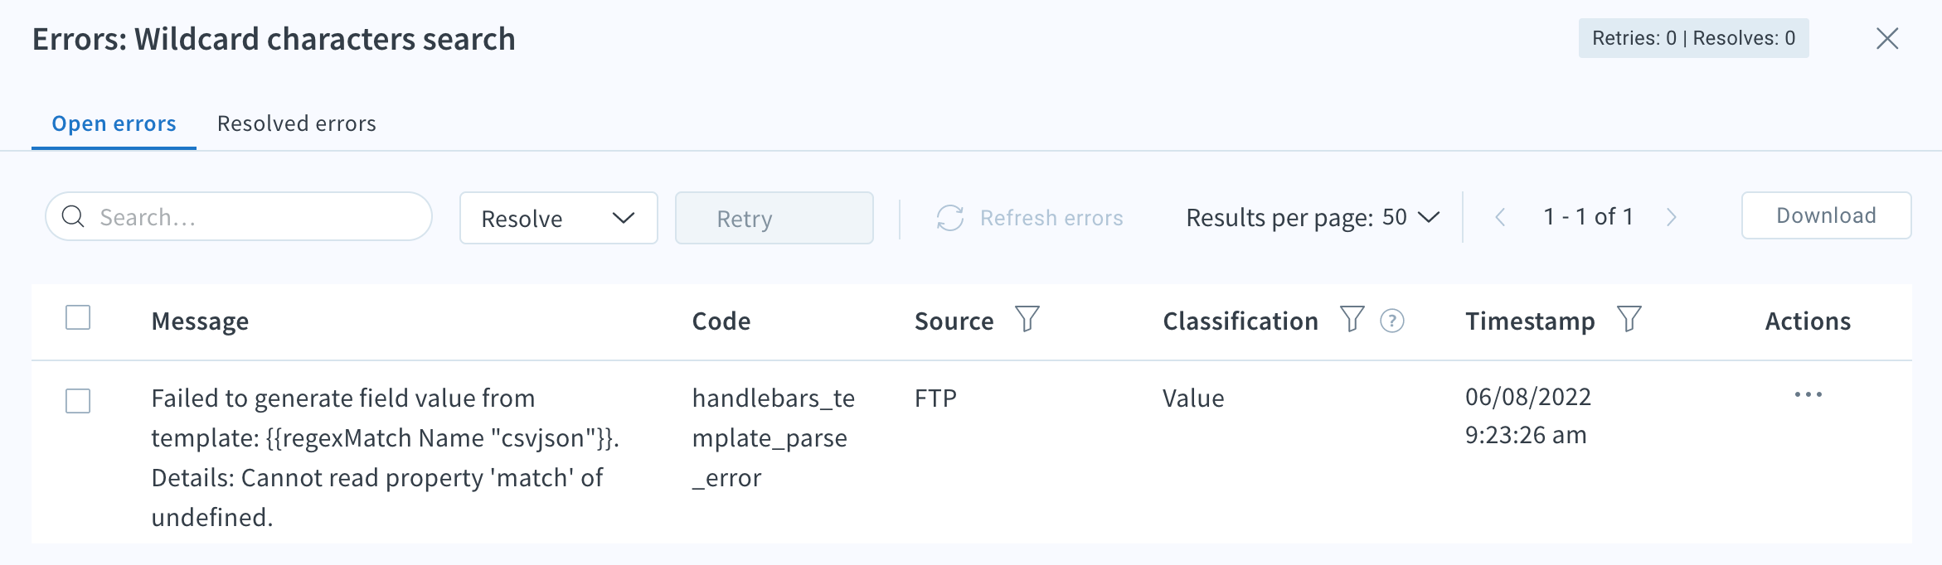The image size is (1942, 565).
Task: Open the Results per page 50 dropdown
Action: tap(1313, 217)
